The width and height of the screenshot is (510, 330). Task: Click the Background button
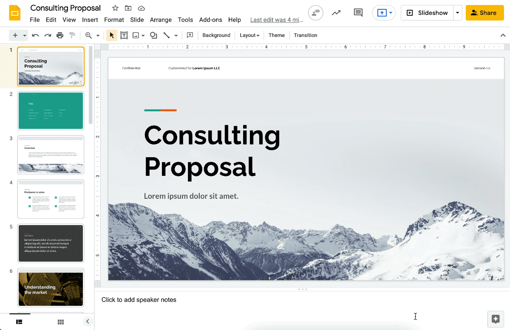216,35
